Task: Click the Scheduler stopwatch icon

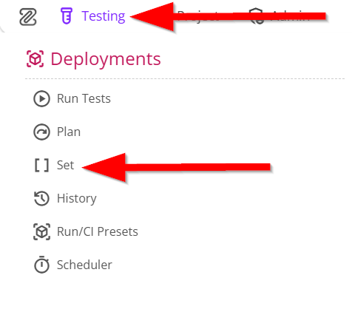Action: click(41, 265)
